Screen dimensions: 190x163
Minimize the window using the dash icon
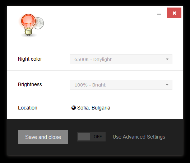point(159,14)
